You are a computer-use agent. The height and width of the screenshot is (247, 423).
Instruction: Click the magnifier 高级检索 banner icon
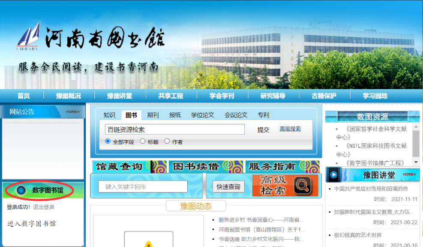click(x=285, y=186)
